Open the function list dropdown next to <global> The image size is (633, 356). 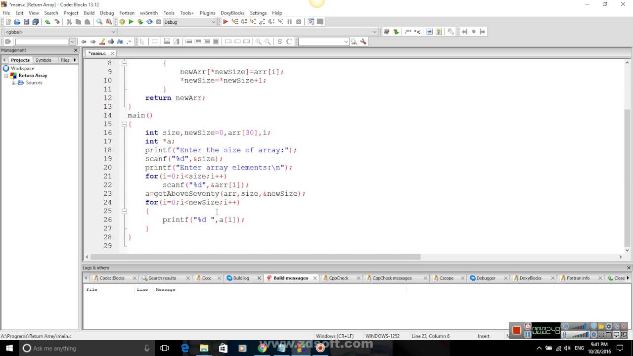[374, 32]
